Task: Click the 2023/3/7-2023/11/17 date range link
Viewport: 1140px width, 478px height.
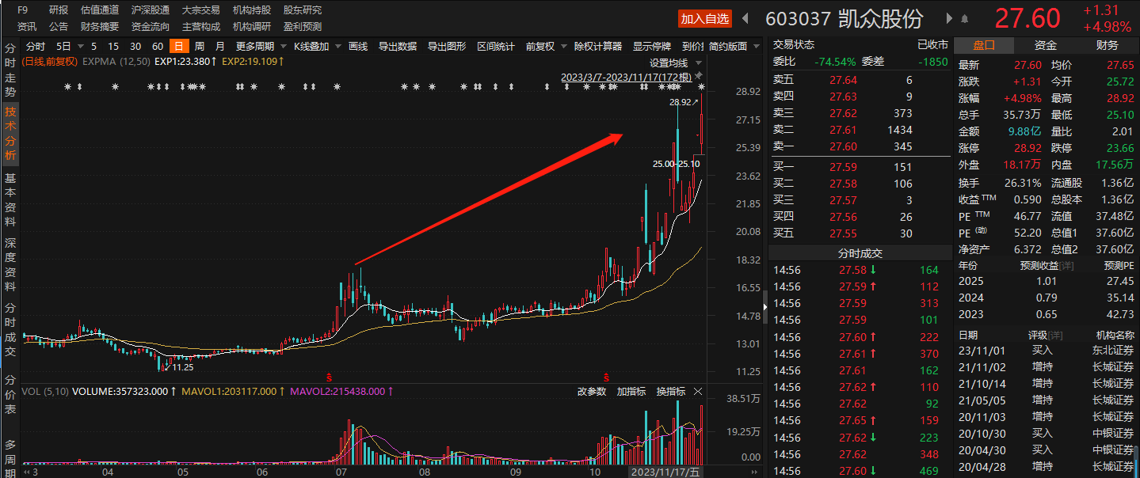Action: [x=626, y=77]
